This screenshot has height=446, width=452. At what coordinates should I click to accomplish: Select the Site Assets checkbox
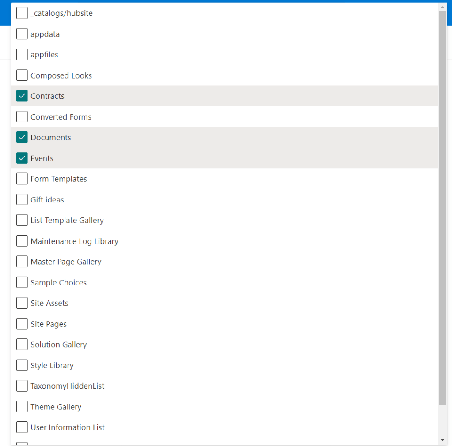(22, 303)
